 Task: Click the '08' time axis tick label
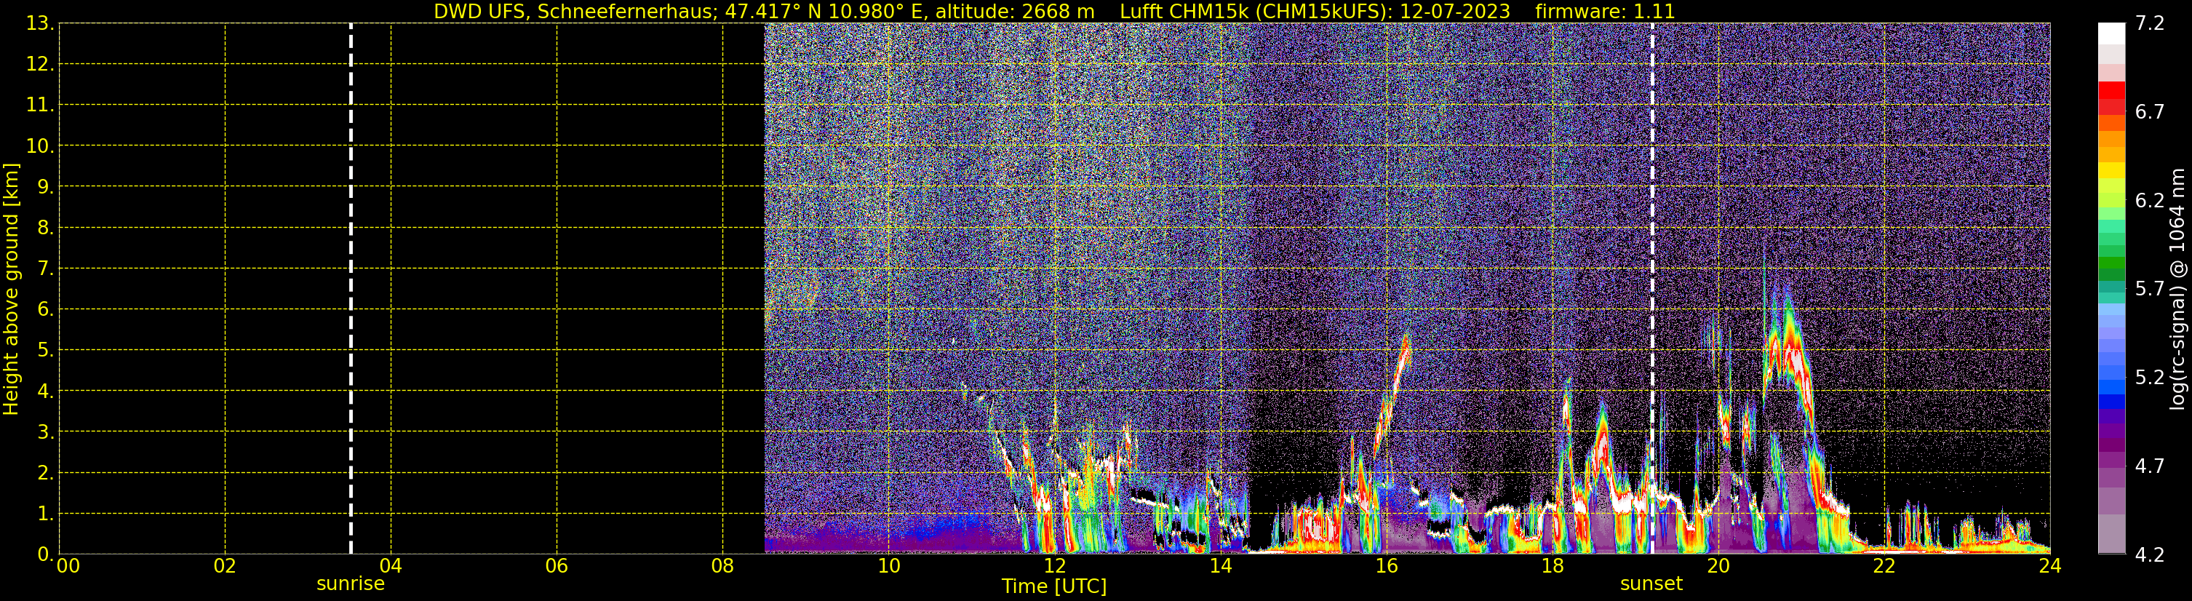[x=722, y=566]
